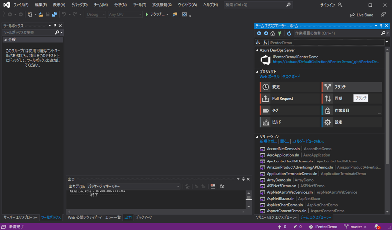The height and width of the screenshot is (230, 392).
Task: Click the toolbox search magnifier icon
Action: click(57, 32)
